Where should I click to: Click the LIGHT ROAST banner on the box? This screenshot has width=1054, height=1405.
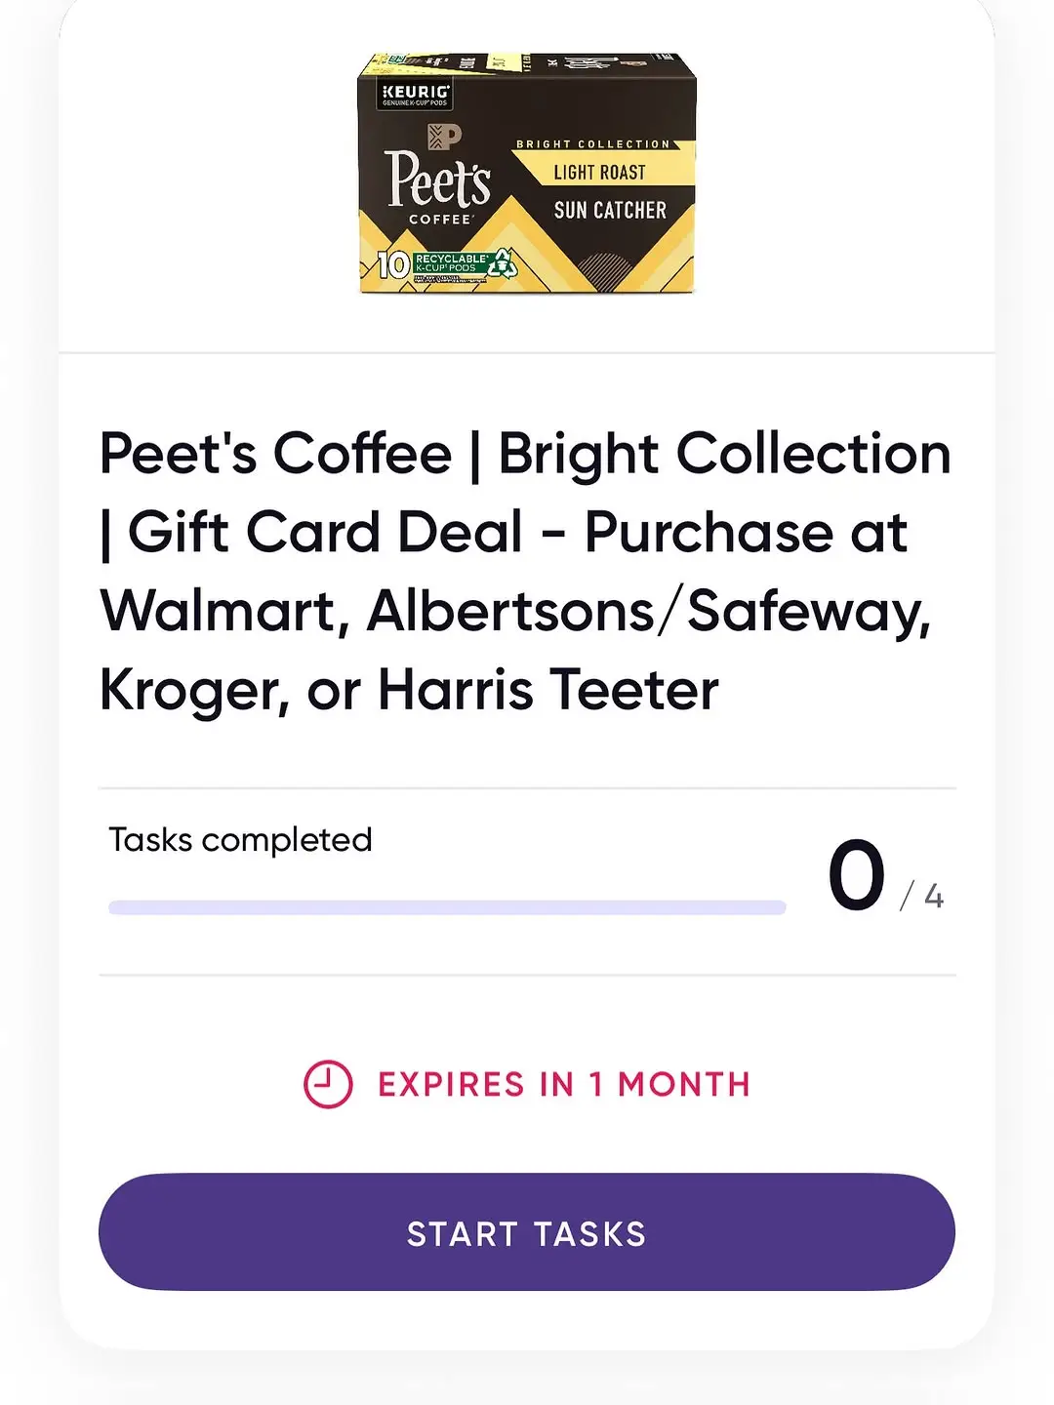(599, 172)
